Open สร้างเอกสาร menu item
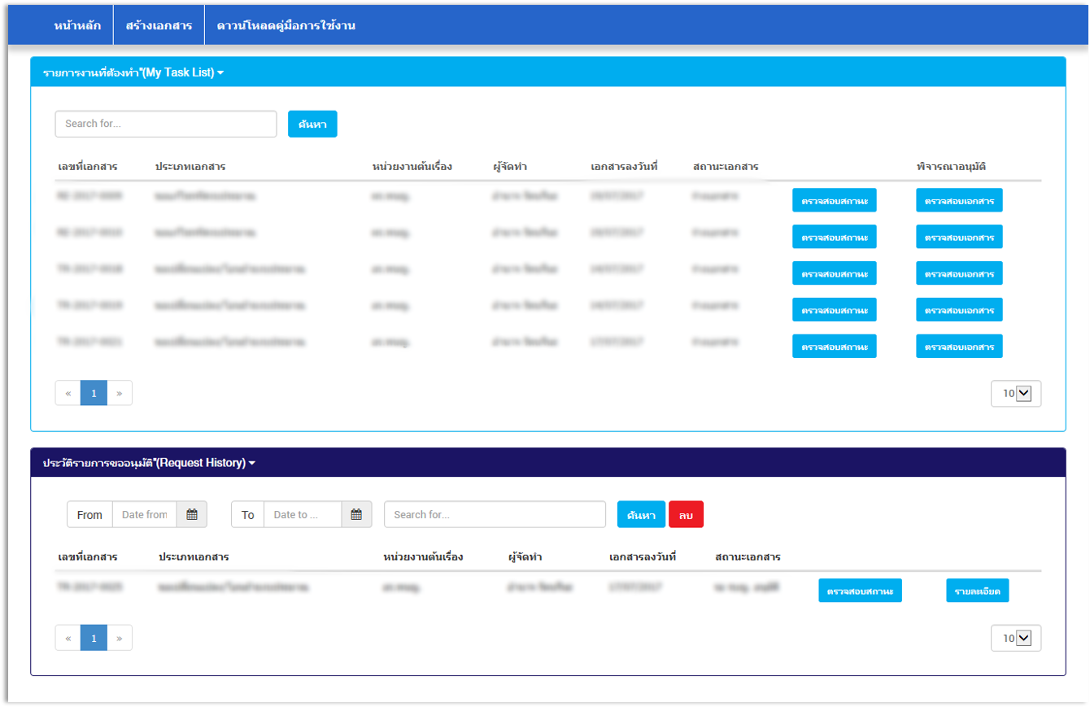The image size is (1090, 707). click(x=159, y=25)
